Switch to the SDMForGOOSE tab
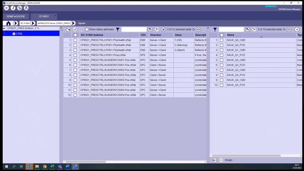Image resolution: width=304 pixels, height=171 pixels. tap(16, 17)
